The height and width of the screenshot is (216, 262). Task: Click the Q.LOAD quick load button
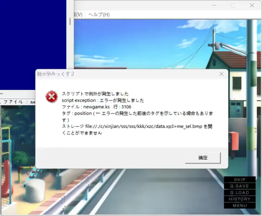point(240,193)
